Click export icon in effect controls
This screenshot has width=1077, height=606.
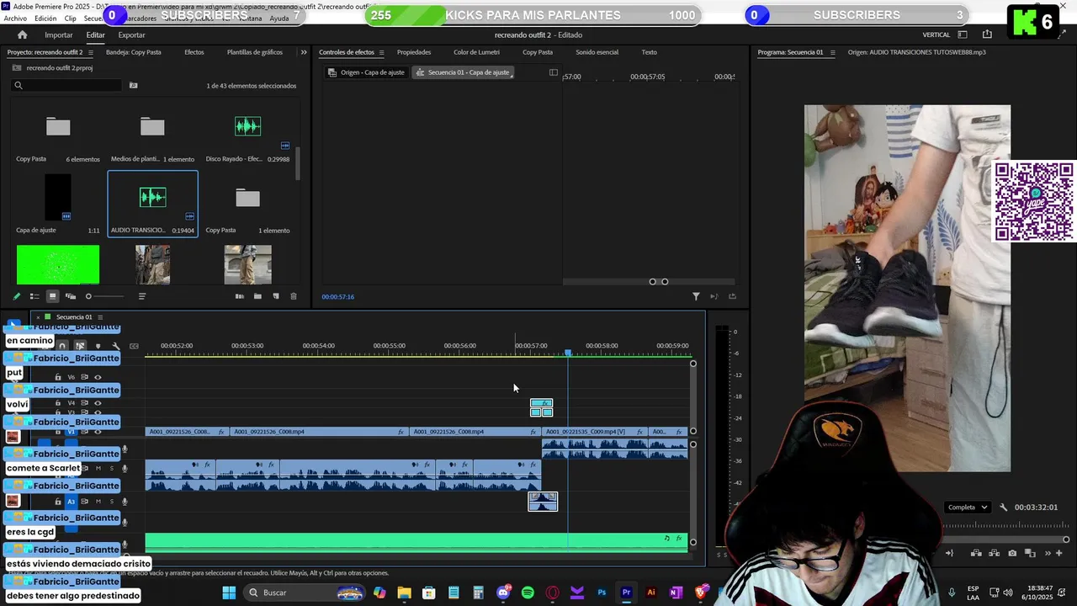tap(732, 296)
